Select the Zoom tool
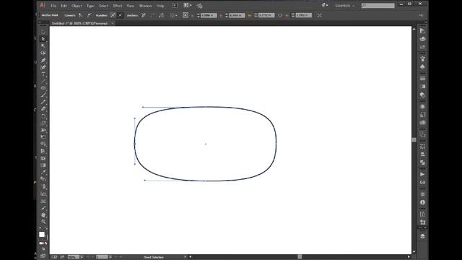This screenshot has height=260, width=462. point(43,222)
